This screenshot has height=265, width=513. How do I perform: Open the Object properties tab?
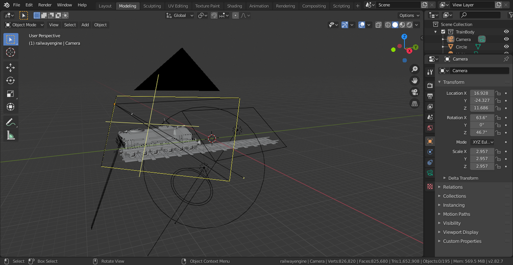pyautogui.click(x=430, y=141)
